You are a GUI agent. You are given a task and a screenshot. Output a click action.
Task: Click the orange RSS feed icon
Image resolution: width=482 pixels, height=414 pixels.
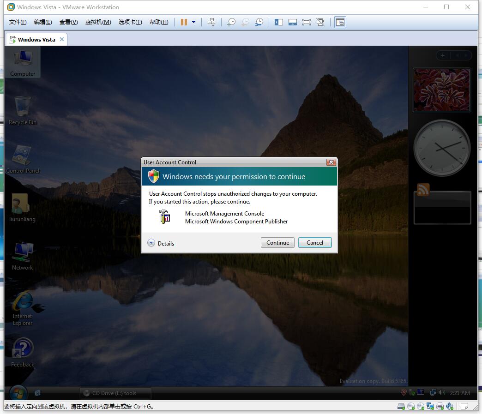423,190
